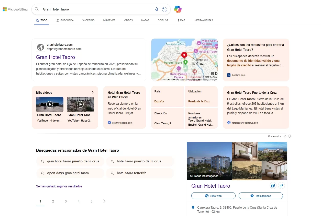Open the Gran Hotel Taoro result title link
321x216 pixels.
coord(56,57)
